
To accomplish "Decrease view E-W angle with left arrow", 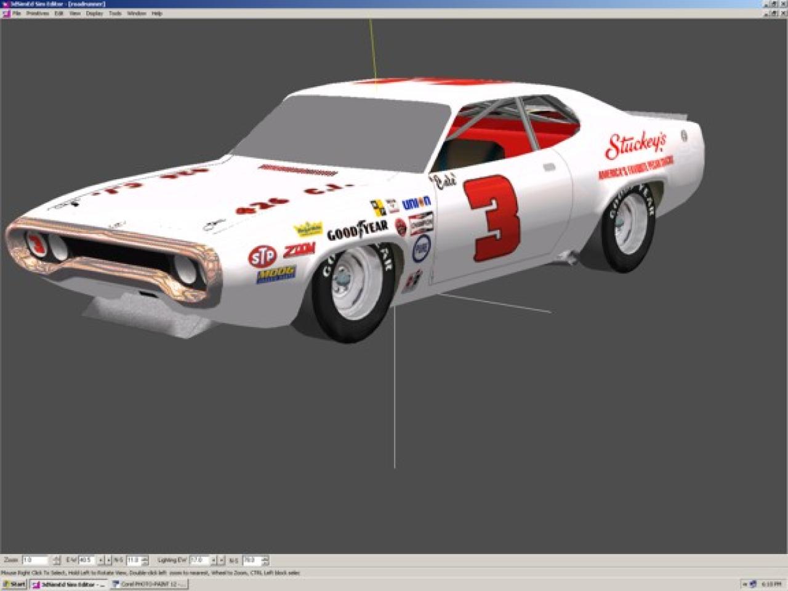I will (x=101, y=560).
